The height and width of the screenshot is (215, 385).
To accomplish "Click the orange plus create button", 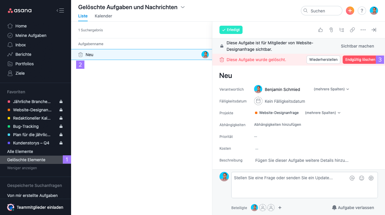I will 350,11.
